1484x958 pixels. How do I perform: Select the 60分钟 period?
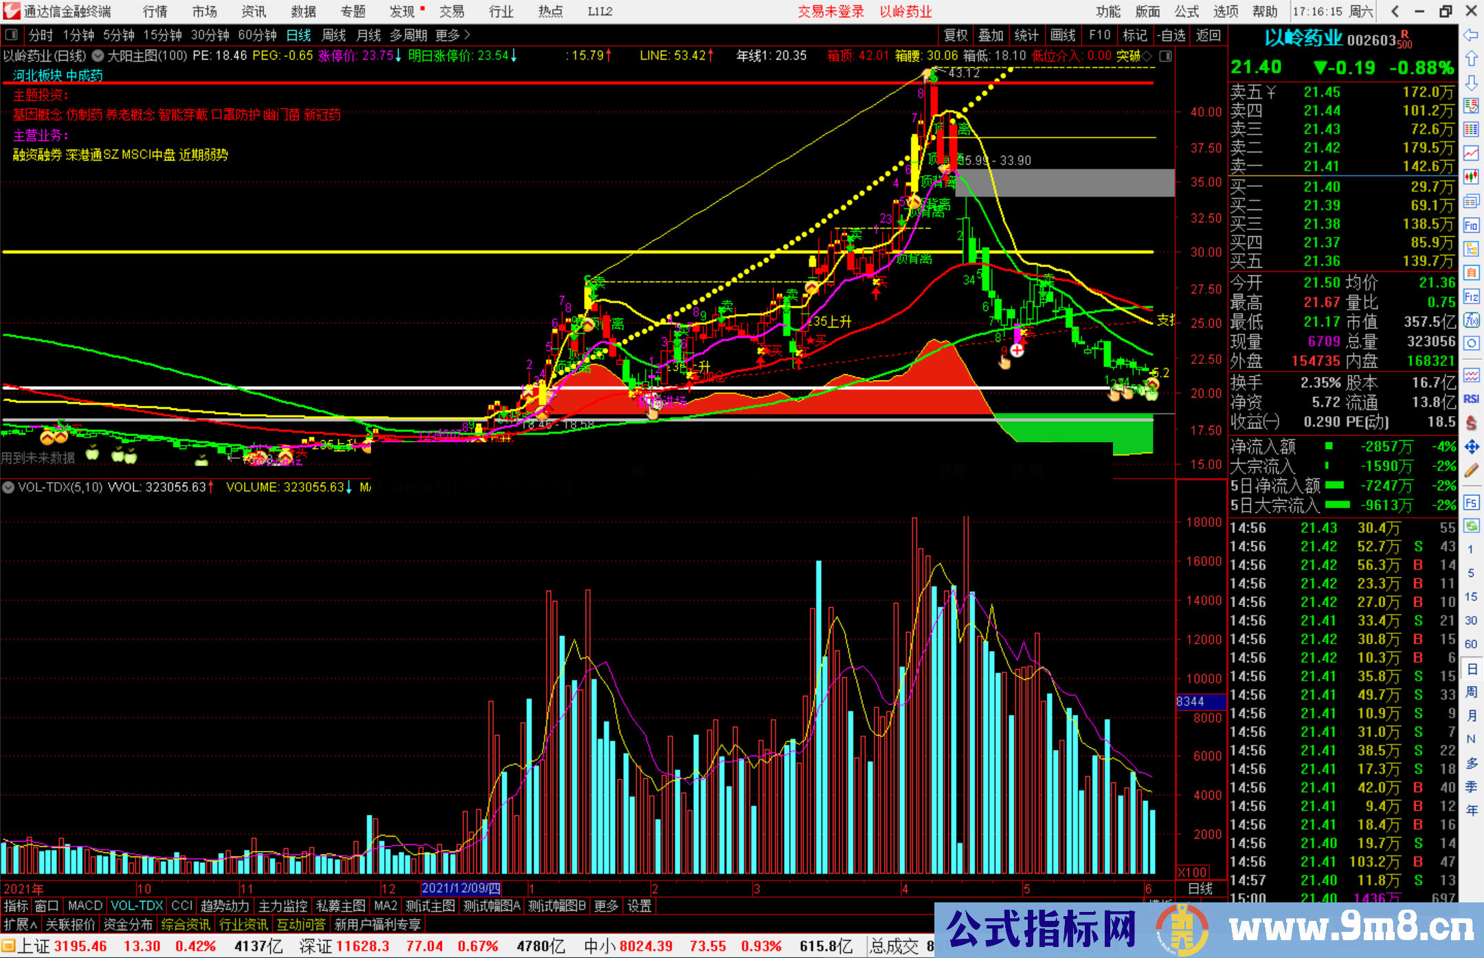[x=257, y=35]
